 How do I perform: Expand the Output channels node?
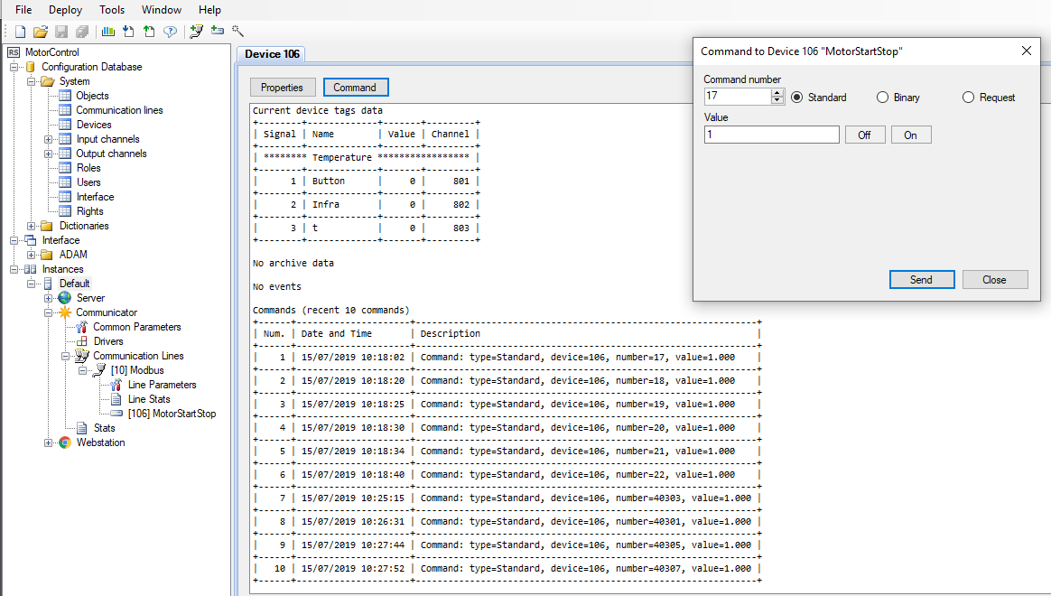click(48, 154)
